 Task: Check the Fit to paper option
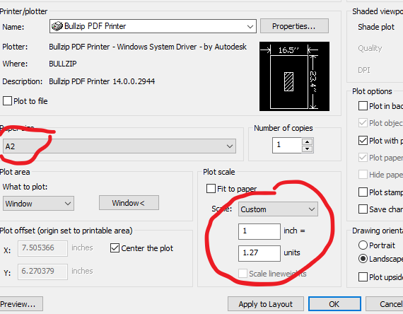211,189
